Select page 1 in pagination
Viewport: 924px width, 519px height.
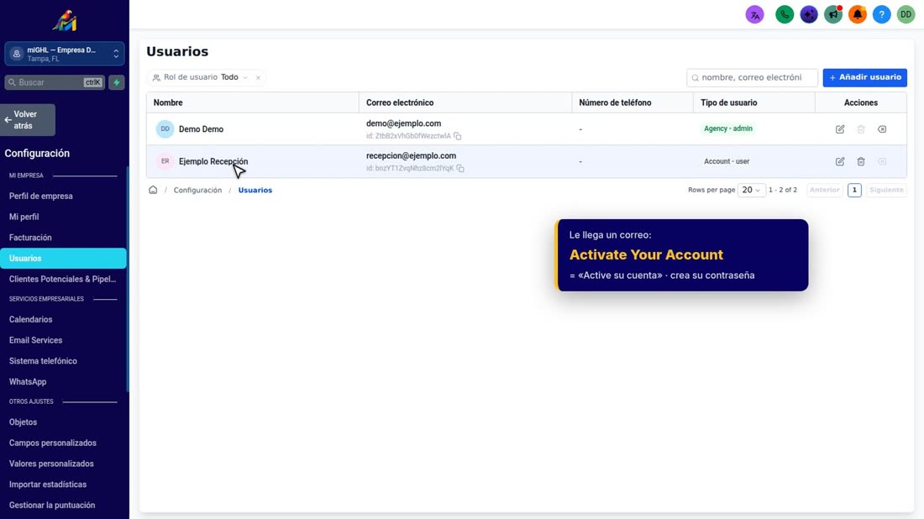[854, 190]
